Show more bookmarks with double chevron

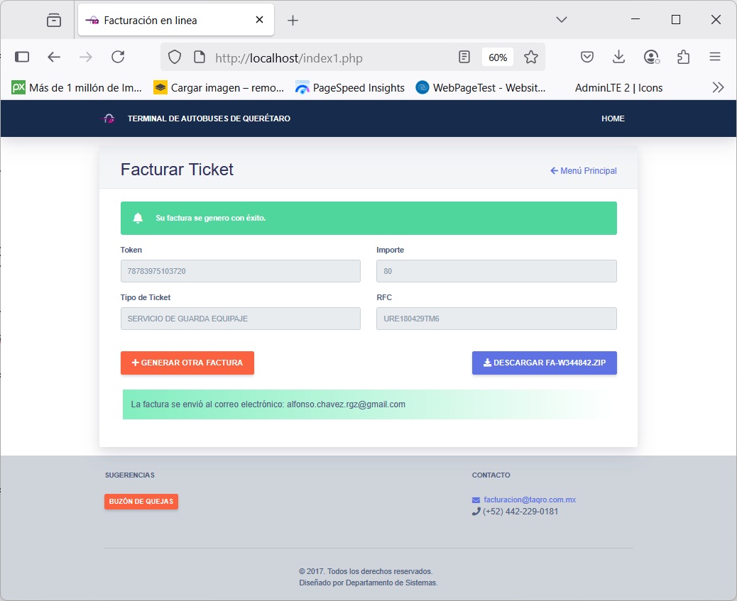point(718,88)
